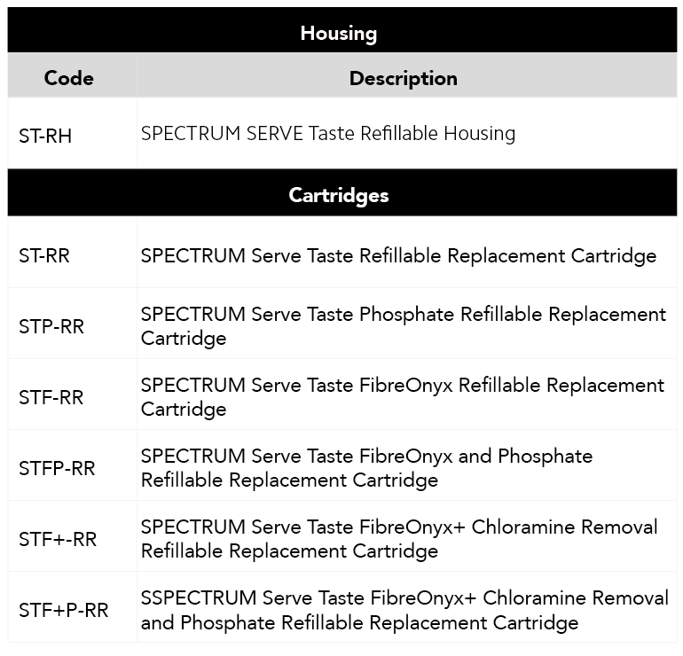Select the STF-RR code cell
This screenshot has height=656, width=683.
51,397
